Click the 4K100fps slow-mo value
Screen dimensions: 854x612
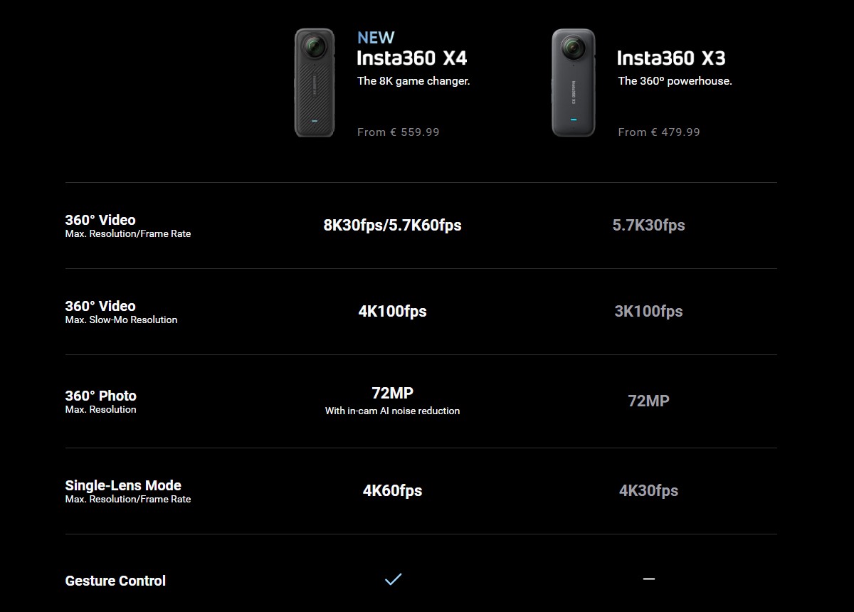pos(392,311)
